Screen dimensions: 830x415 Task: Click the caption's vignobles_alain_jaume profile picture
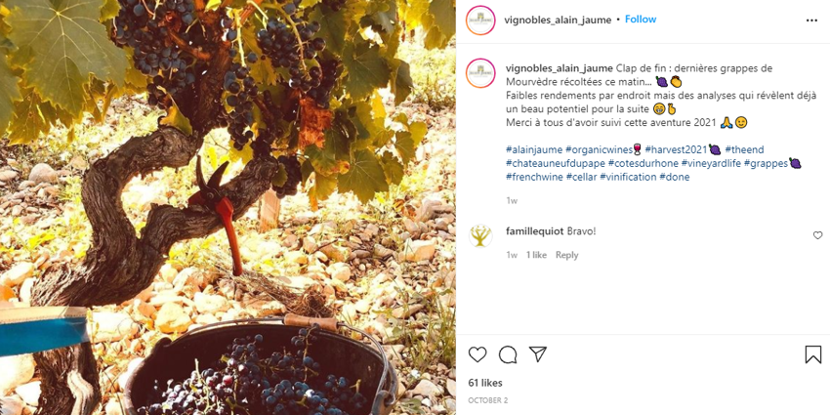pyautogui.click(x=479, y=73)
